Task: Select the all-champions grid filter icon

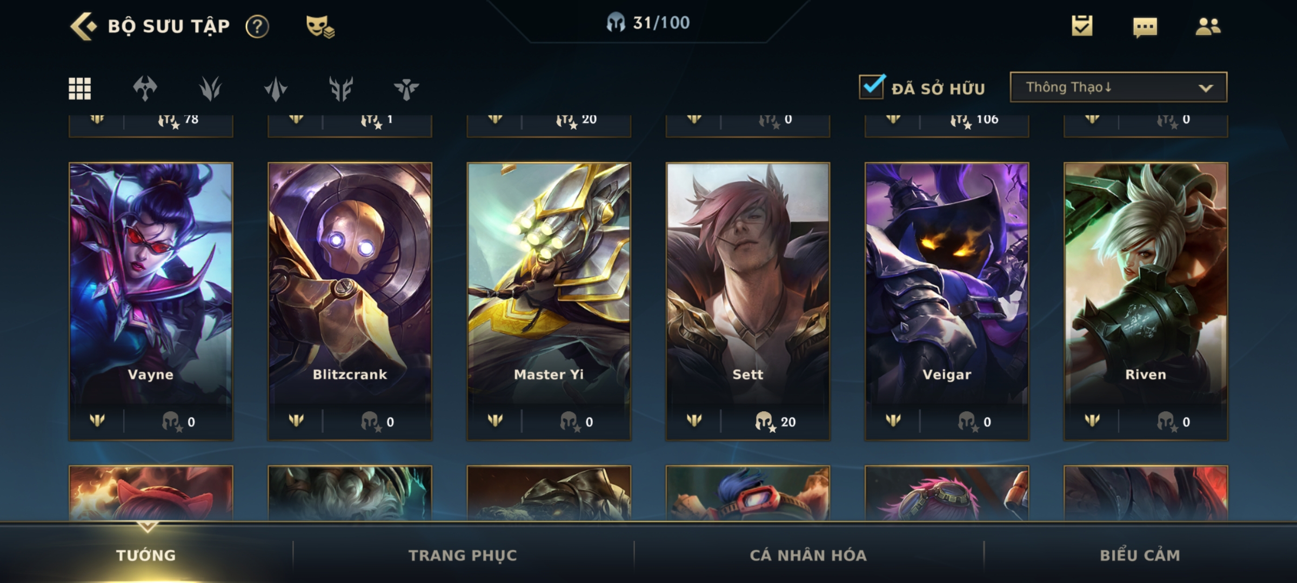Action: click(79, 89)
